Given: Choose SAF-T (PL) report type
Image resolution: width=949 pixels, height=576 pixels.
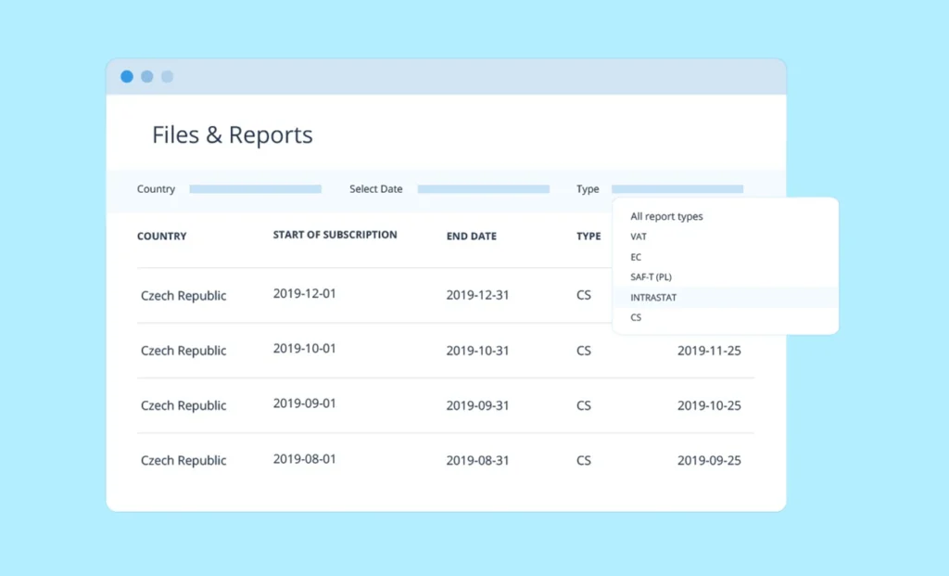Looking at the screenshot, I should pos(651,277).
